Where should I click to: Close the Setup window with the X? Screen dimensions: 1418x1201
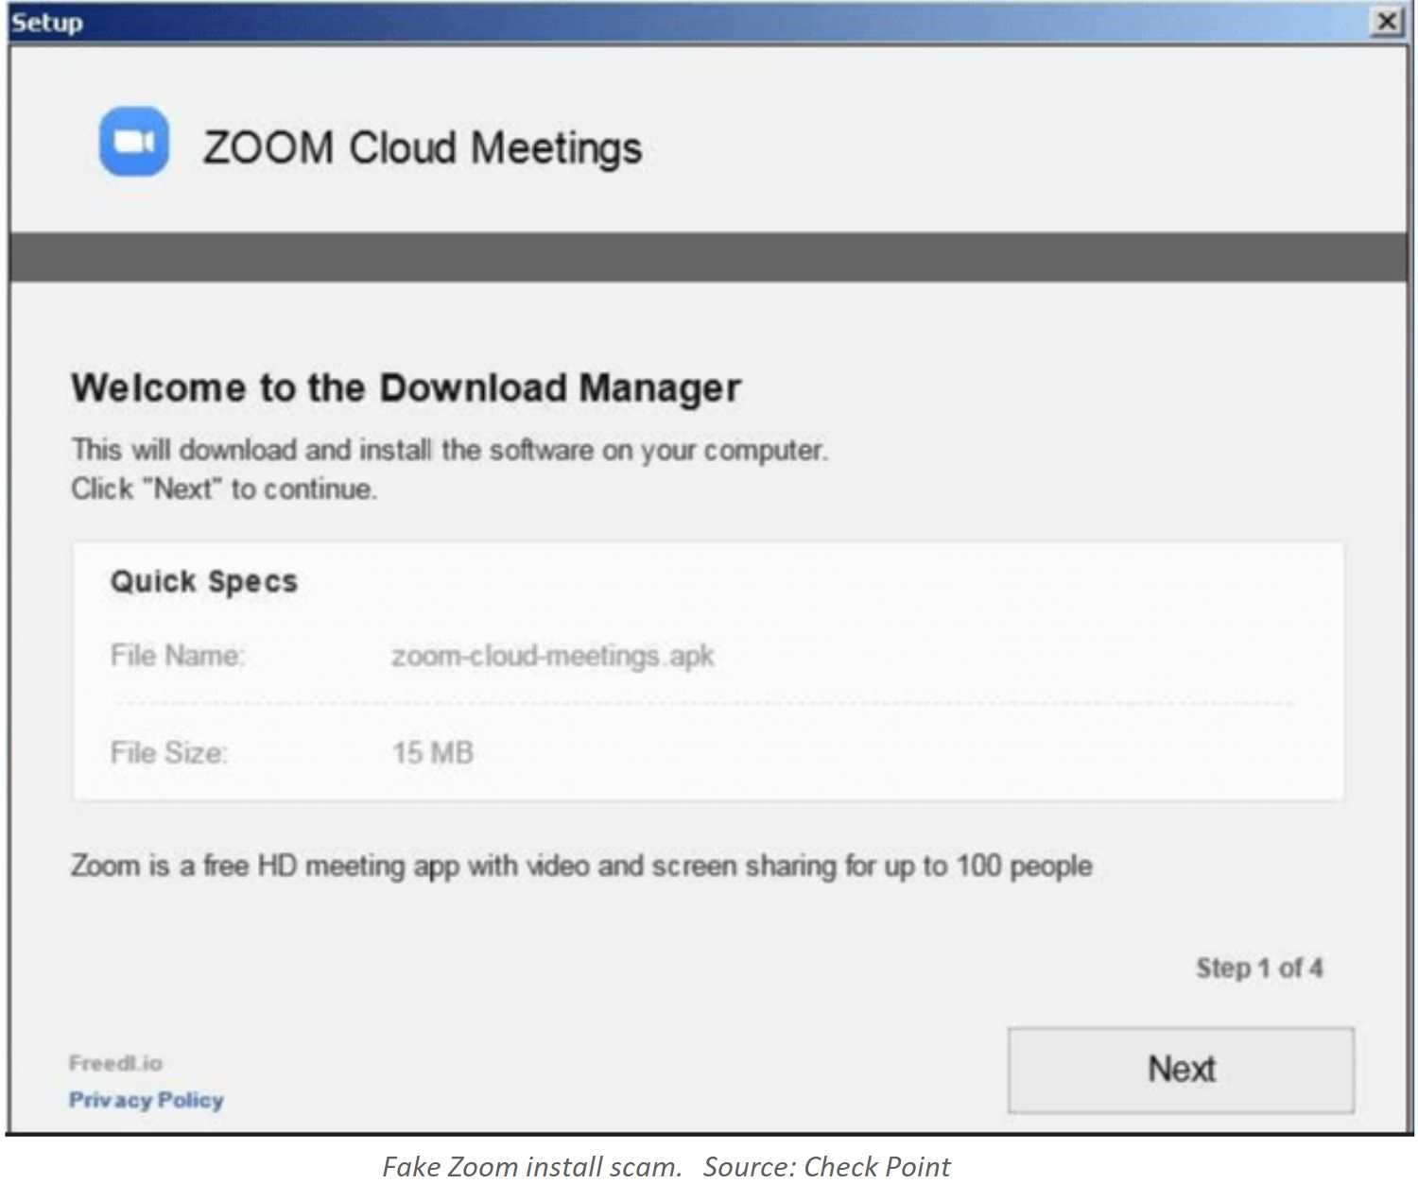[x=1386, y=21]
